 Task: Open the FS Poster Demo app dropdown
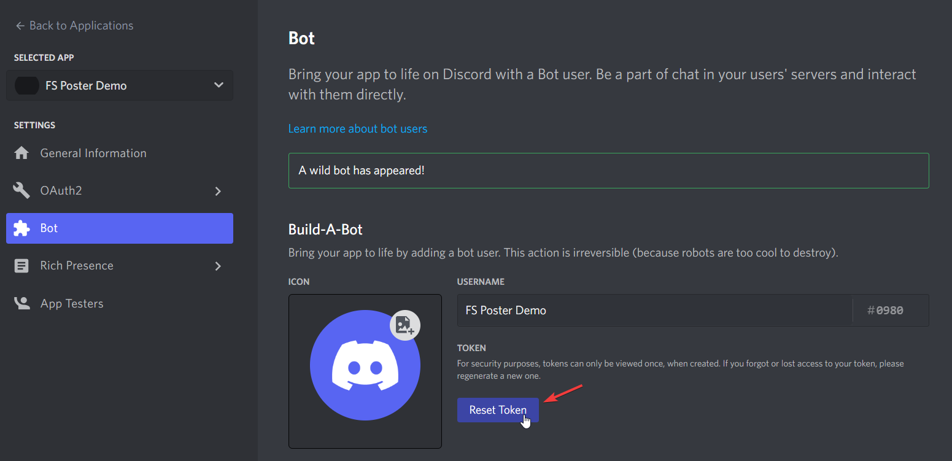120,85
